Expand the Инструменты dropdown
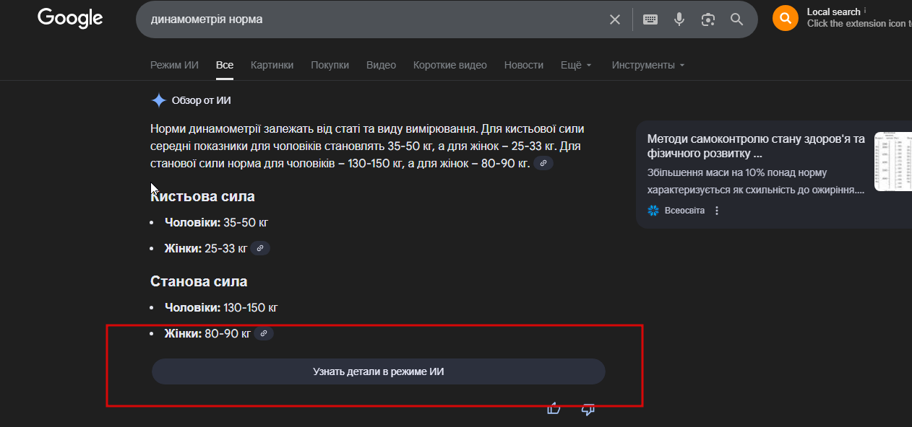Image resolution: width=912 pixels, height=427 pixels. 648,65
